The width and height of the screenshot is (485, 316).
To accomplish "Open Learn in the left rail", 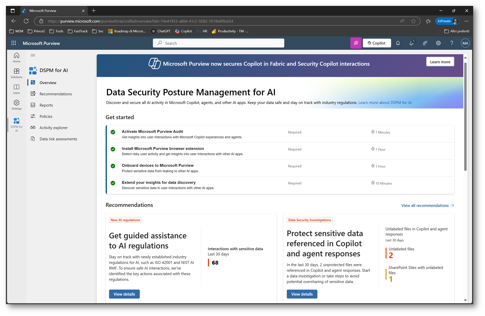I will pos(17,89).
